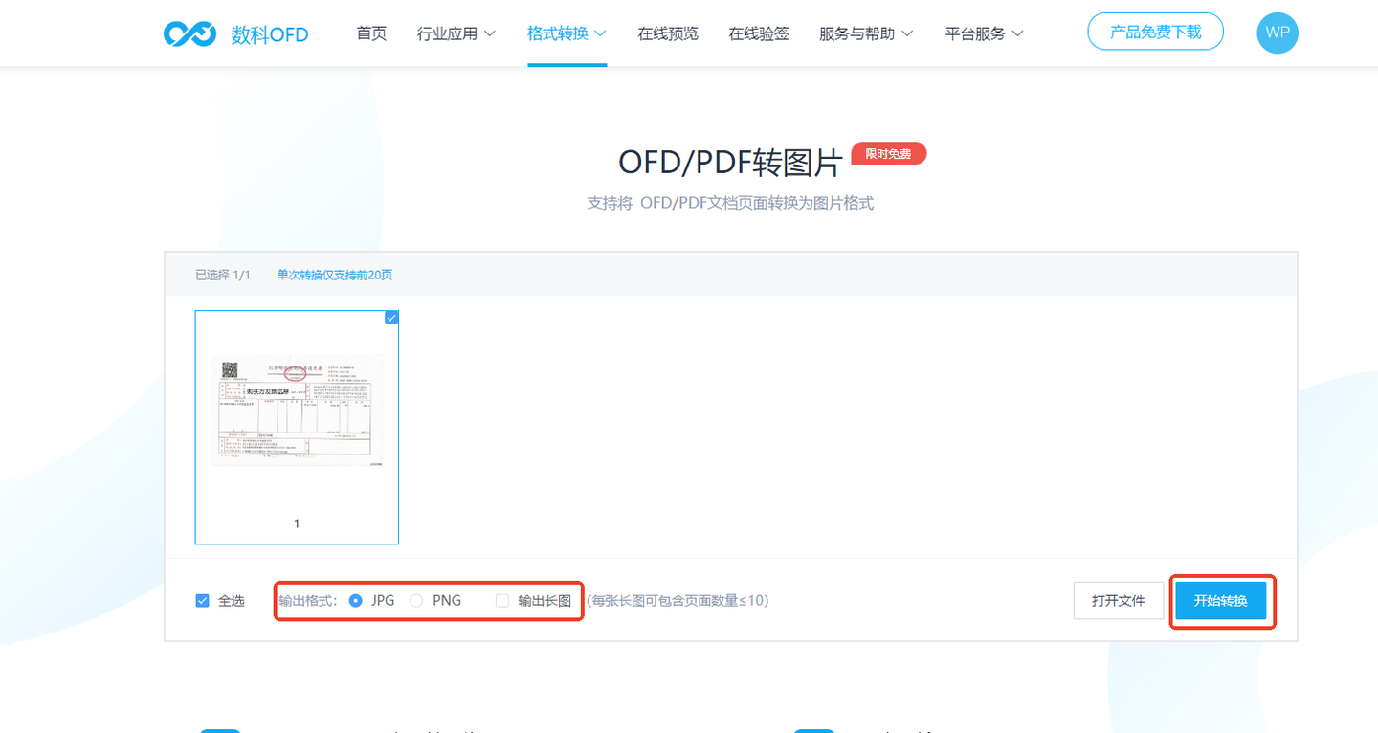The height and width of the screenshot is (733, 1378).
Task: Open the 在线验签 navigation item
Action: click(x=758, y=32)
